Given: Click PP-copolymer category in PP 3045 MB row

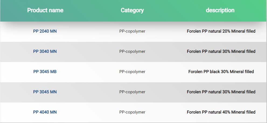Looking at the screenshot, I should point(132,72).
